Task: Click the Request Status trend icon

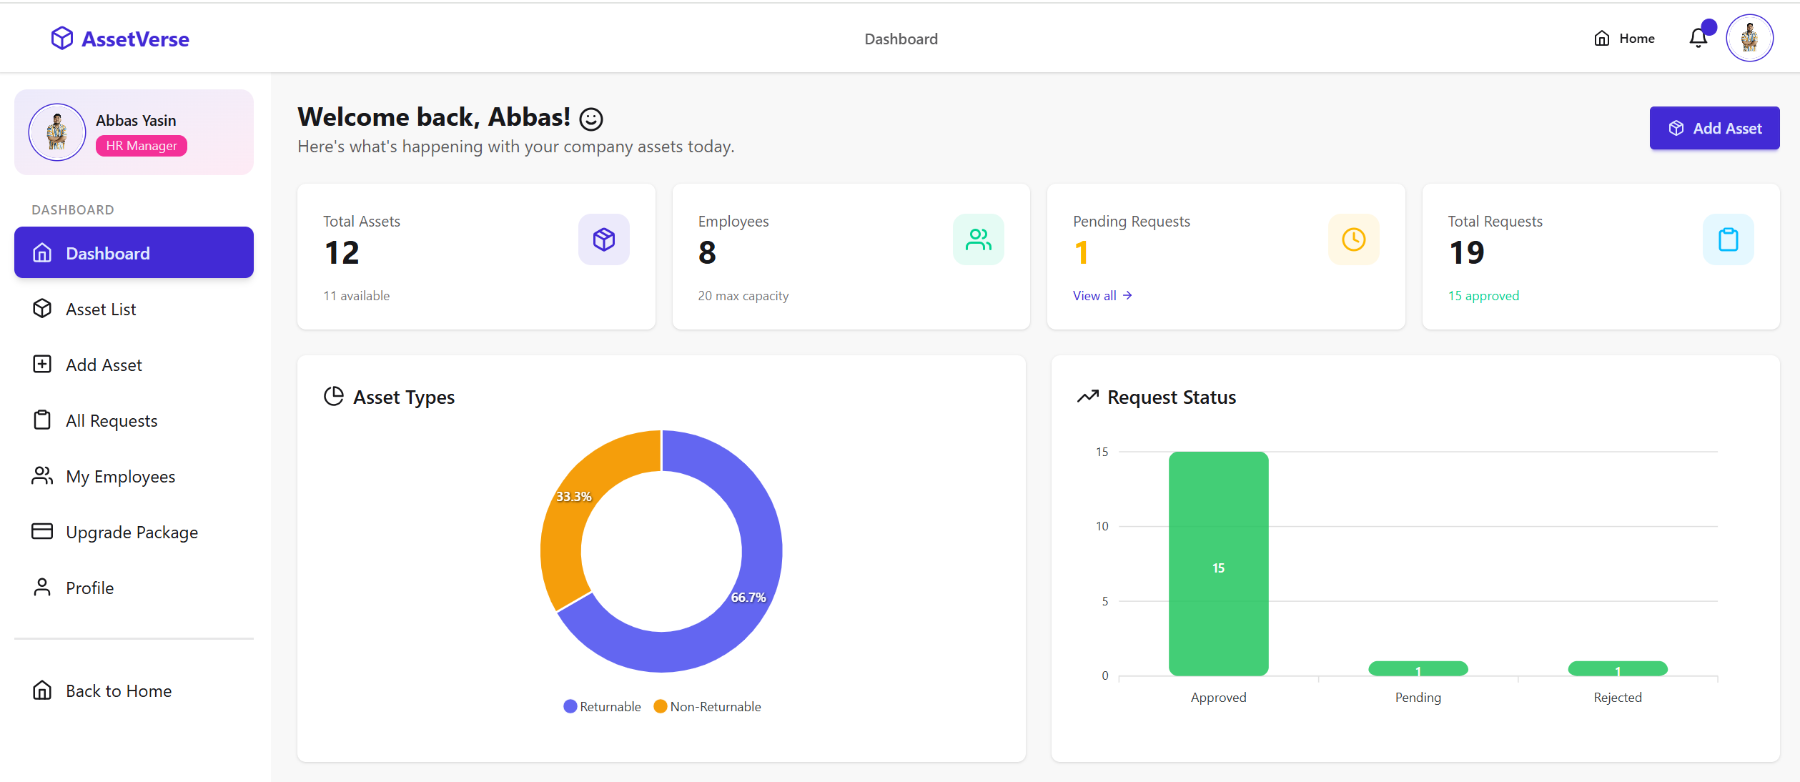Action: (1087, 396)
